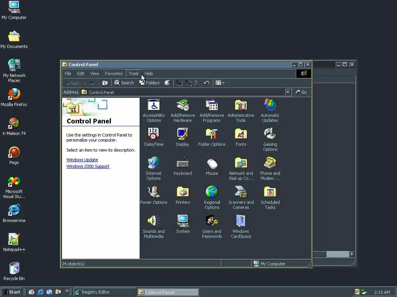The image size is (397, 297).
Task: Select the Browservice desktop shortcut
Action: click(14, 213)
